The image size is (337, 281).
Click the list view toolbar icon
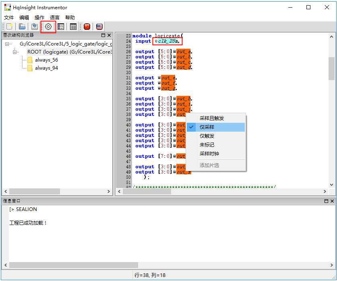61,27
